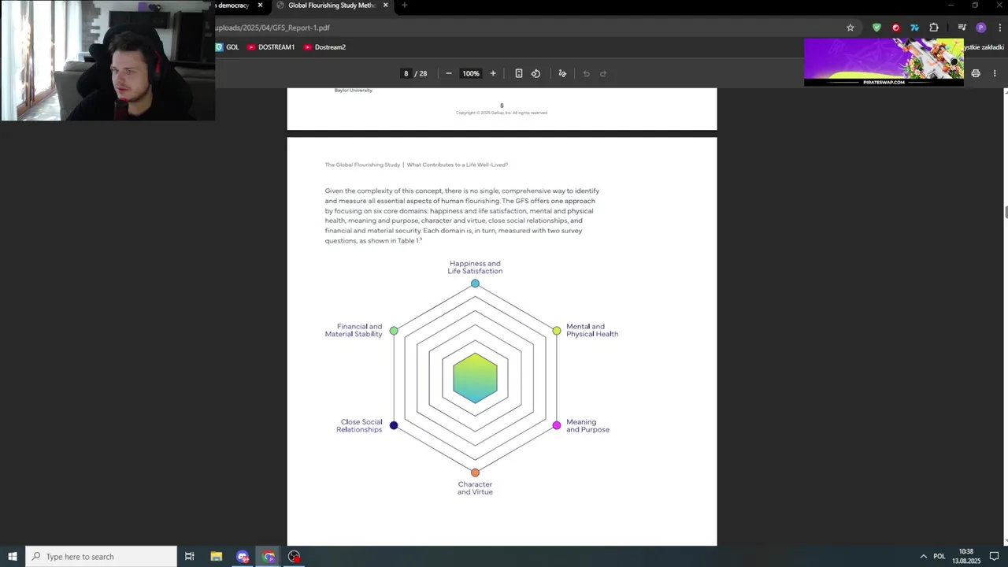The image size is (1008, 567).
Task: Switch to the Global Flourishing Study tab
Action: [331, 6]
